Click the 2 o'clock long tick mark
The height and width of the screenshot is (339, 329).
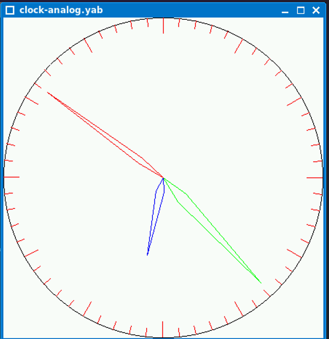(x=294, y=101)
